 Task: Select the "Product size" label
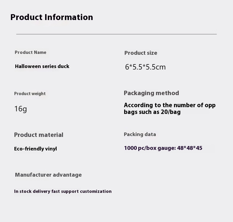click(x=141, y=53)
